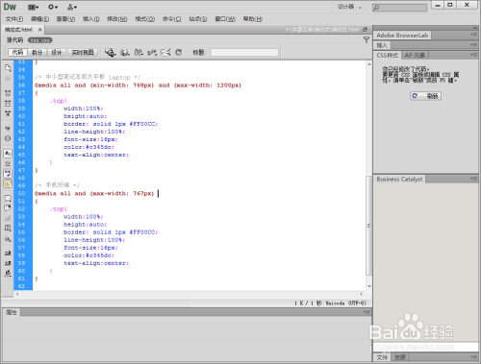Click the Preview in Browser globe icon
481x364 pixels.
coord(124,52)
